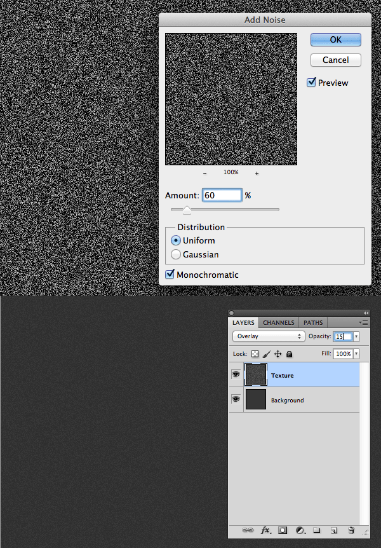Click the link layers icon
Viewport: 381px width, 548px height.
[248, 530]
